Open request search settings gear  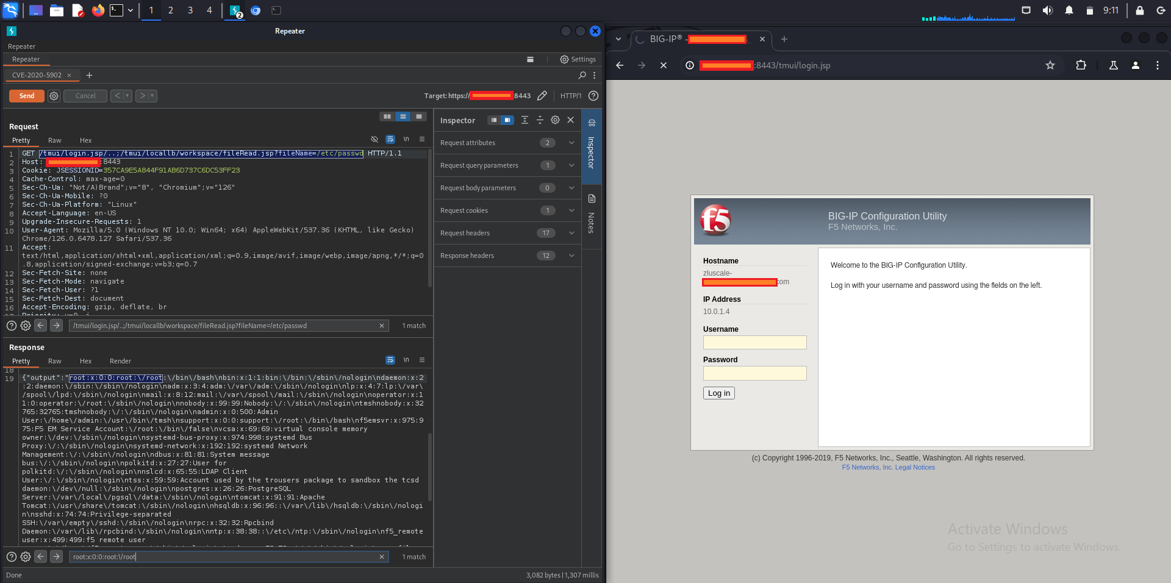point(26,326)
